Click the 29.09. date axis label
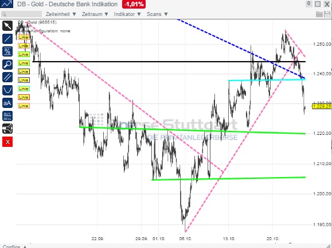Image resolution: width=332 pixels, height=248 pixels. tap(142, 239)
